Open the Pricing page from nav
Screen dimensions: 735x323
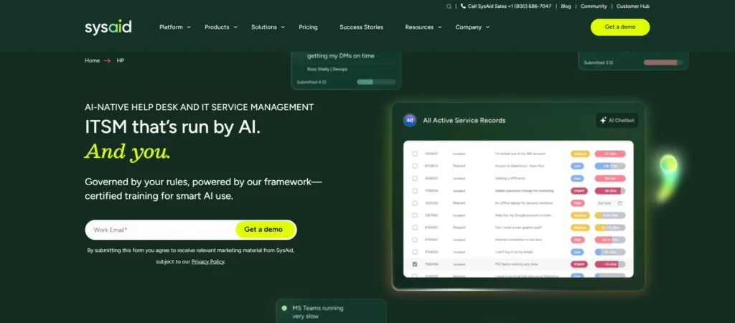308,27
